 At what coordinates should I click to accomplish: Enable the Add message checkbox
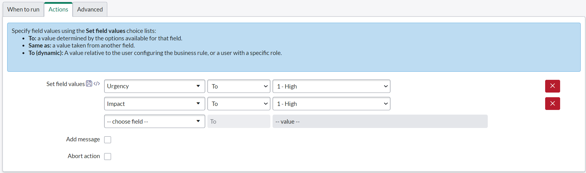point(108,140)
